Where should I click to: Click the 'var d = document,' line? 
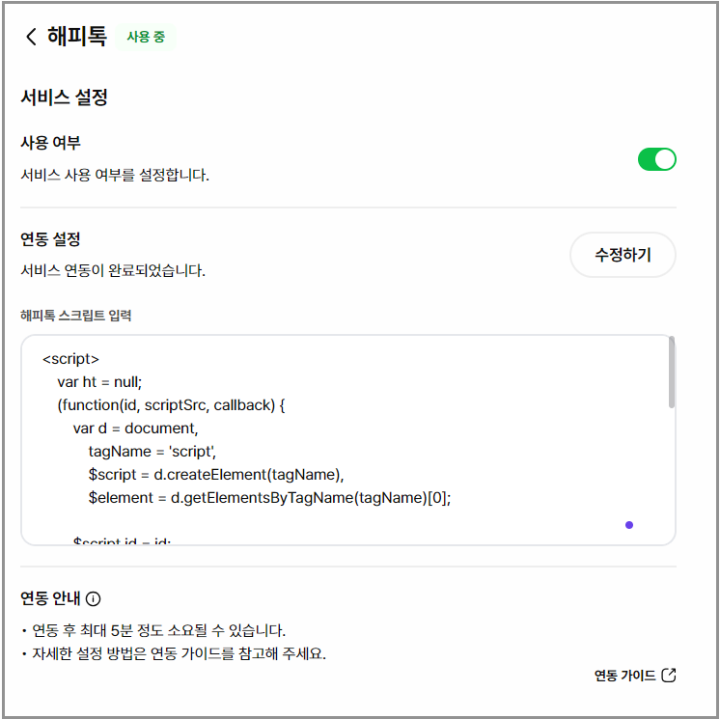pyautogui.click(x=135, y=429)
